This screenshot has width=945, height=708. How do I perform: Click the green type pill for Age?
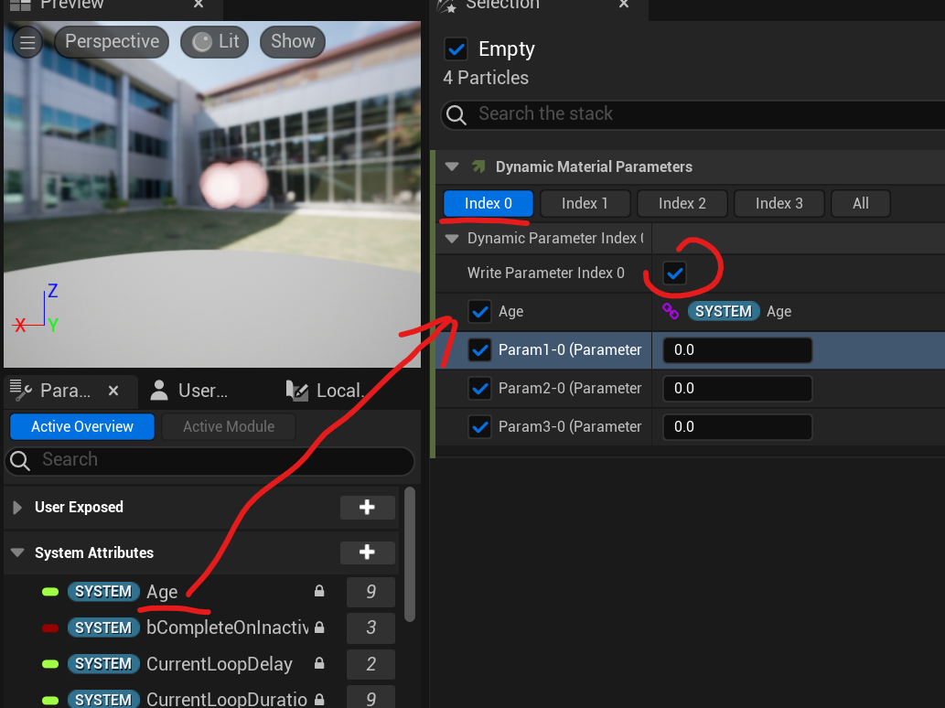[x=50, y=592]
